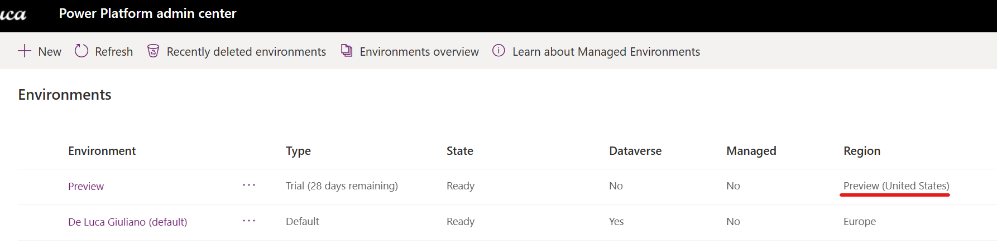
Task: Click the Environments overview pages icon
Action: (x=347, y=51)
